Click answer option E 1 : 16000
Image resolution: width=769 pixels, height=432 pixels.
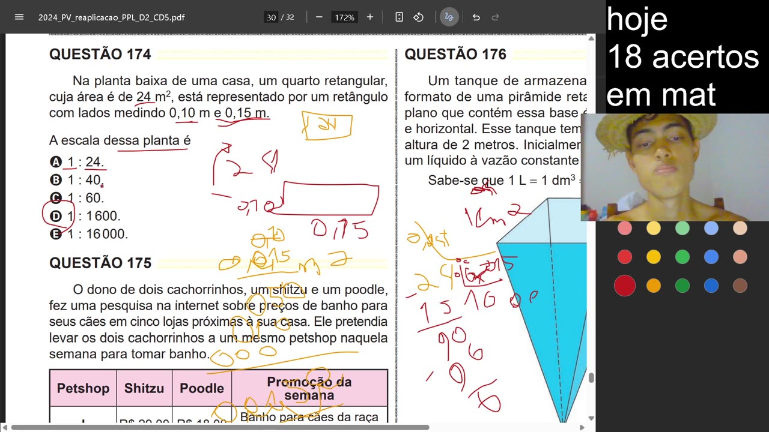pos(90,234)
